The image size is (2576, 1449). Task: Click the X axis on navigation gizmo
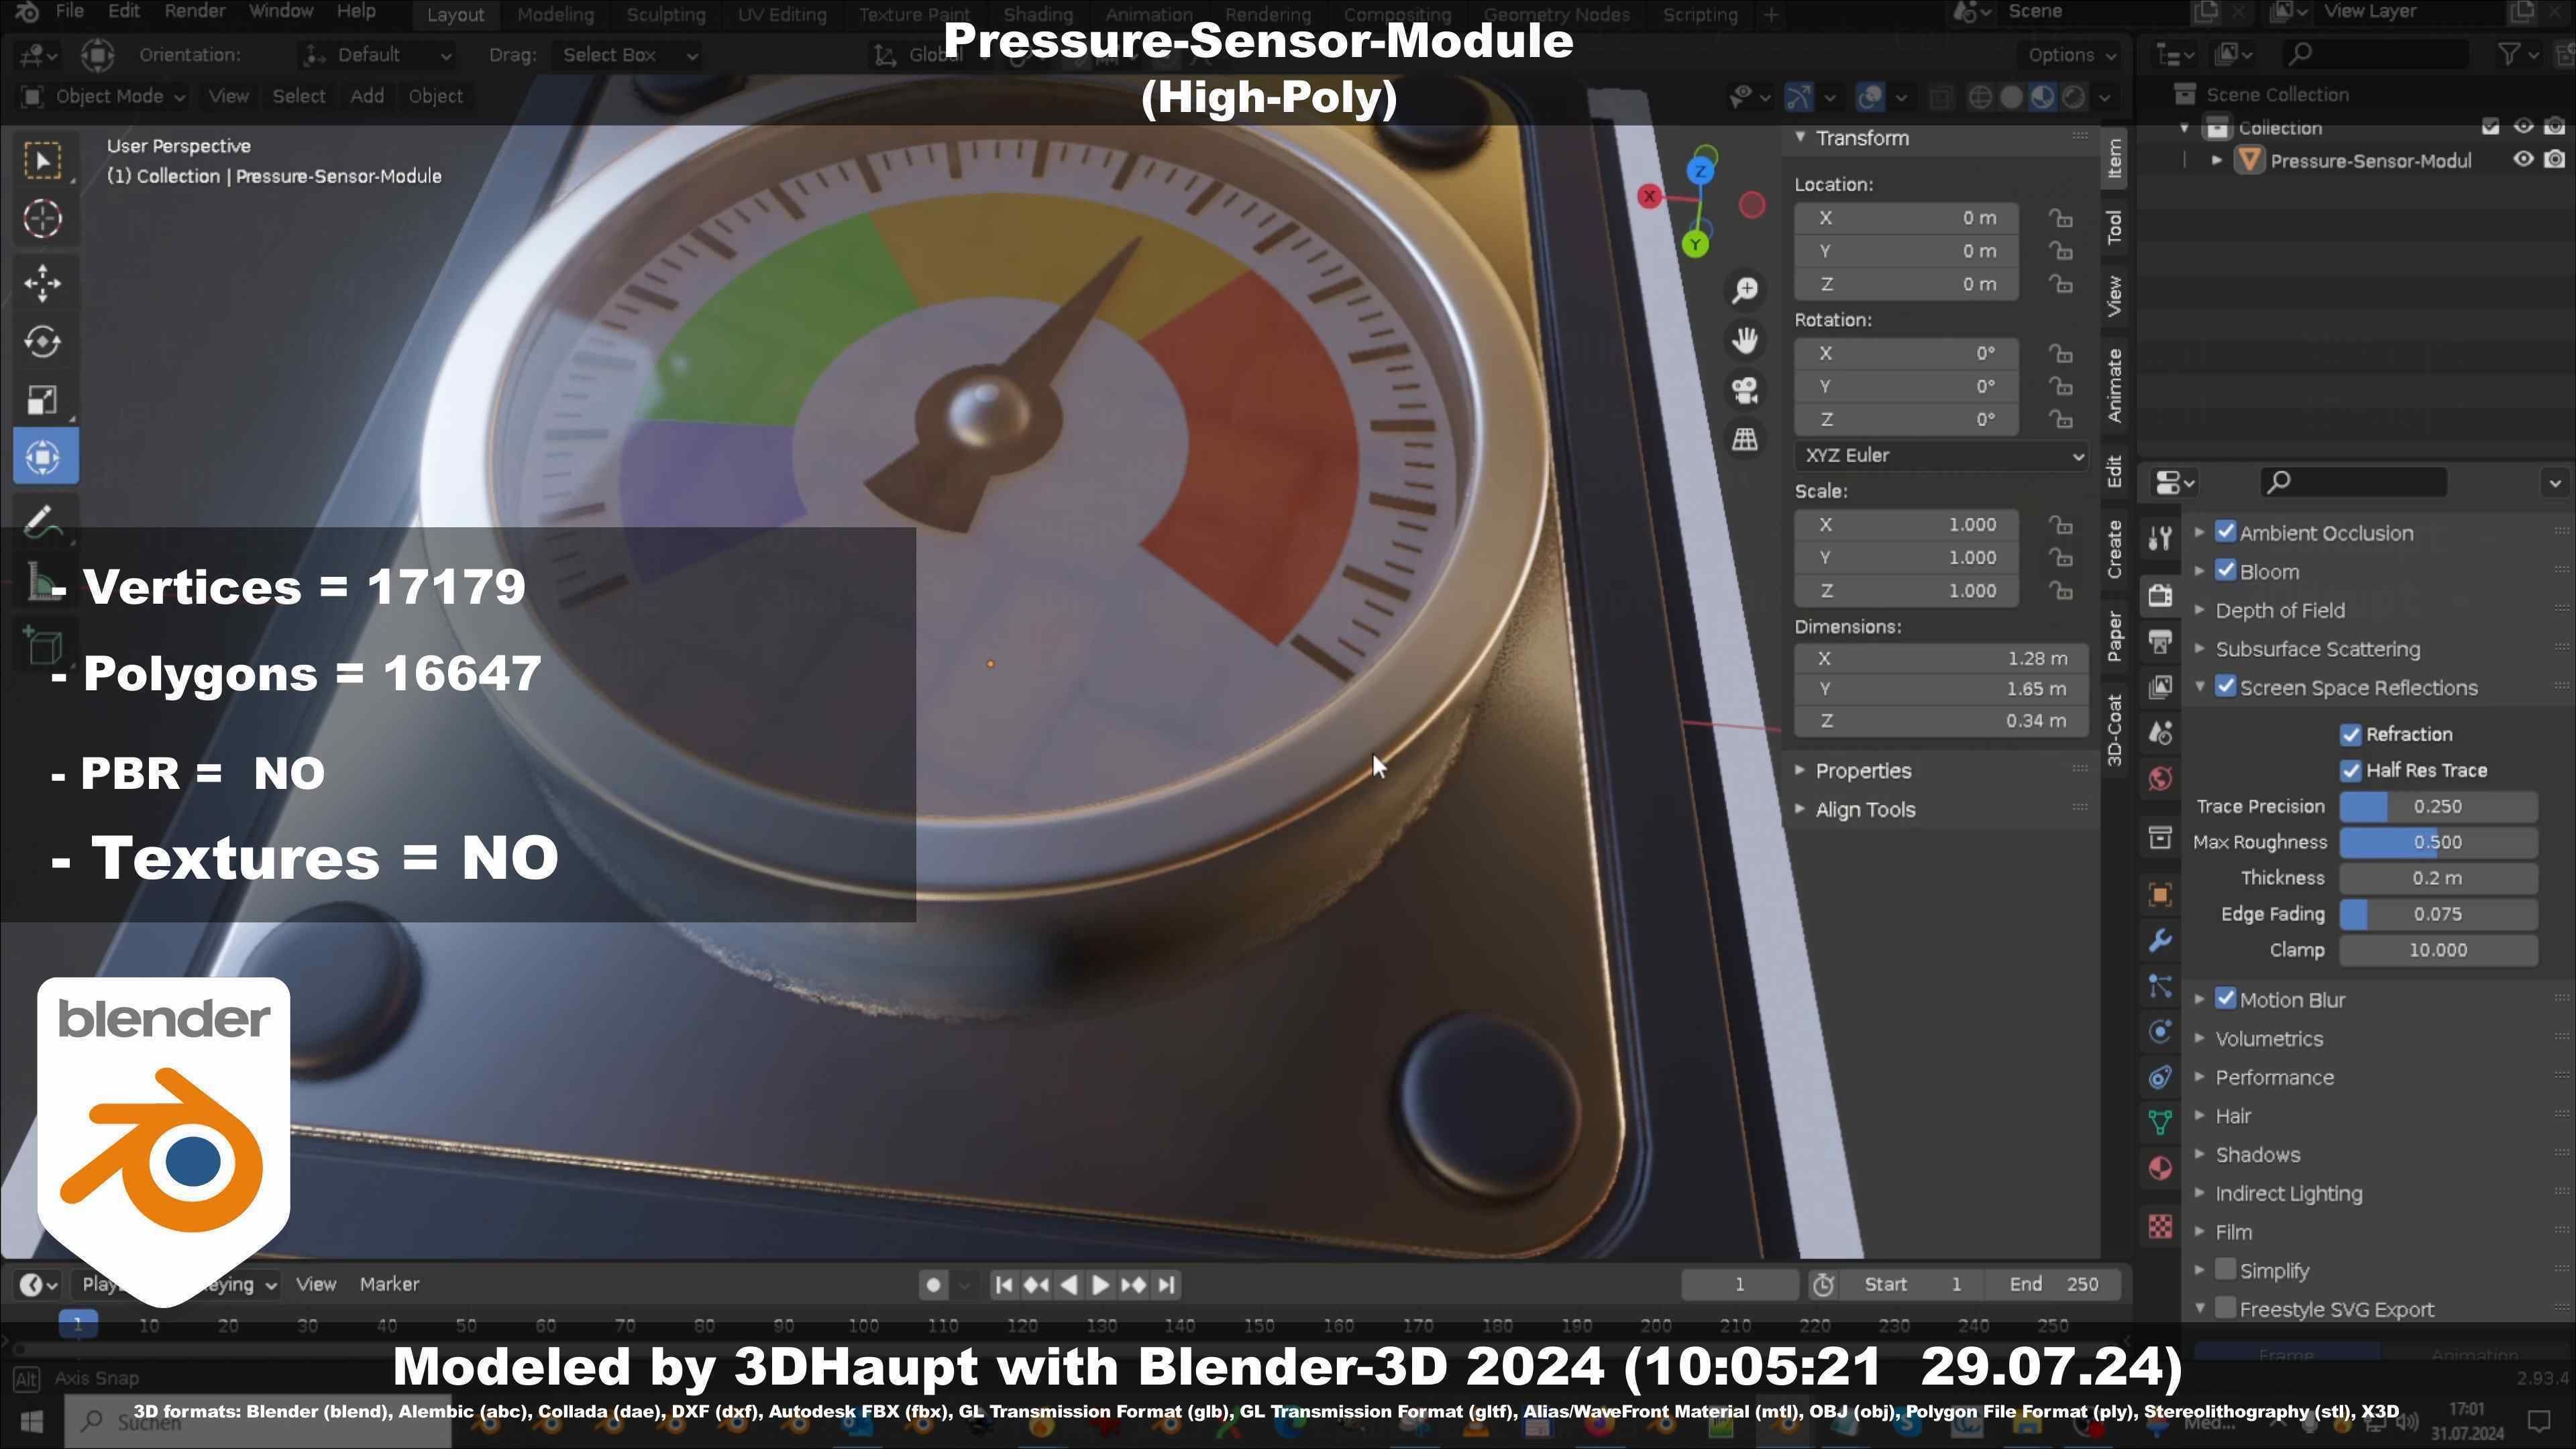click(1650, 196)
